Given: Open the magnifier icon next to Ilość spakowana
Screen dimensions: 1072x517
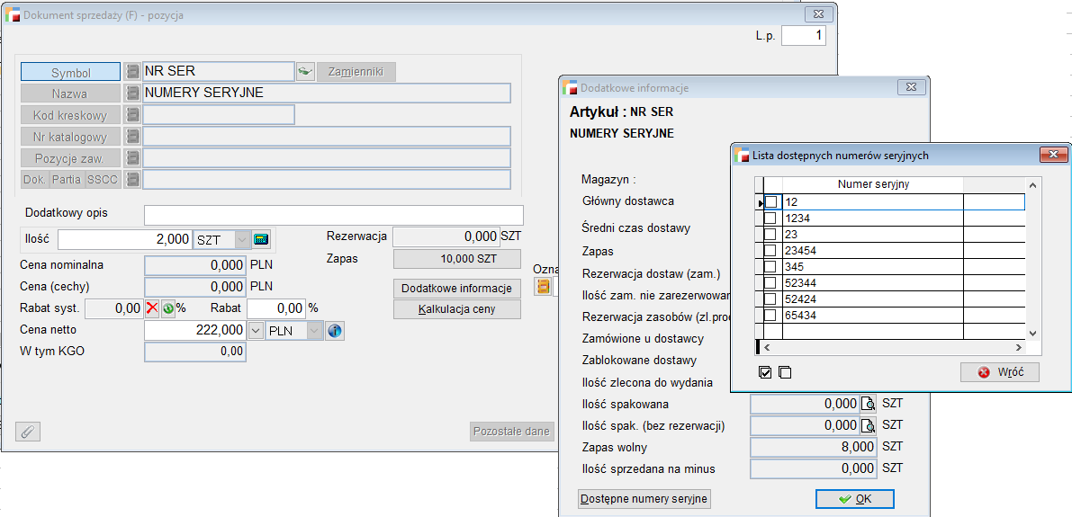Looking at the screenshot, I should pos(869,404).
